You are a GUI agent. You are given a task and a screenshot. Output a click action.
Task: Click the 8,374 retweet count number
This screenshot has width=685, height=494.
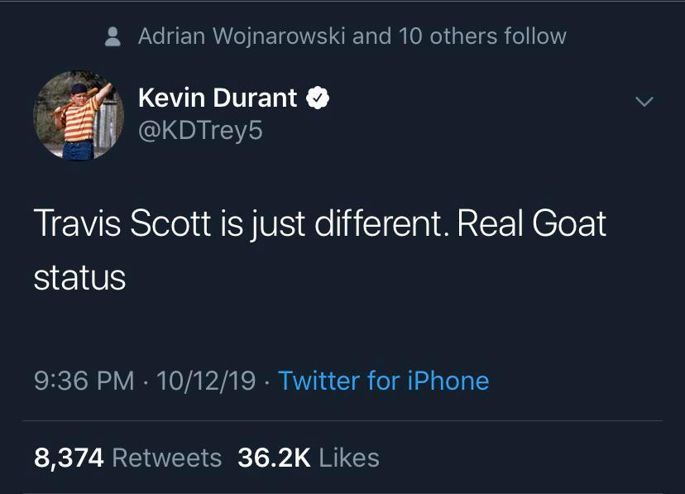coord(69,458)
